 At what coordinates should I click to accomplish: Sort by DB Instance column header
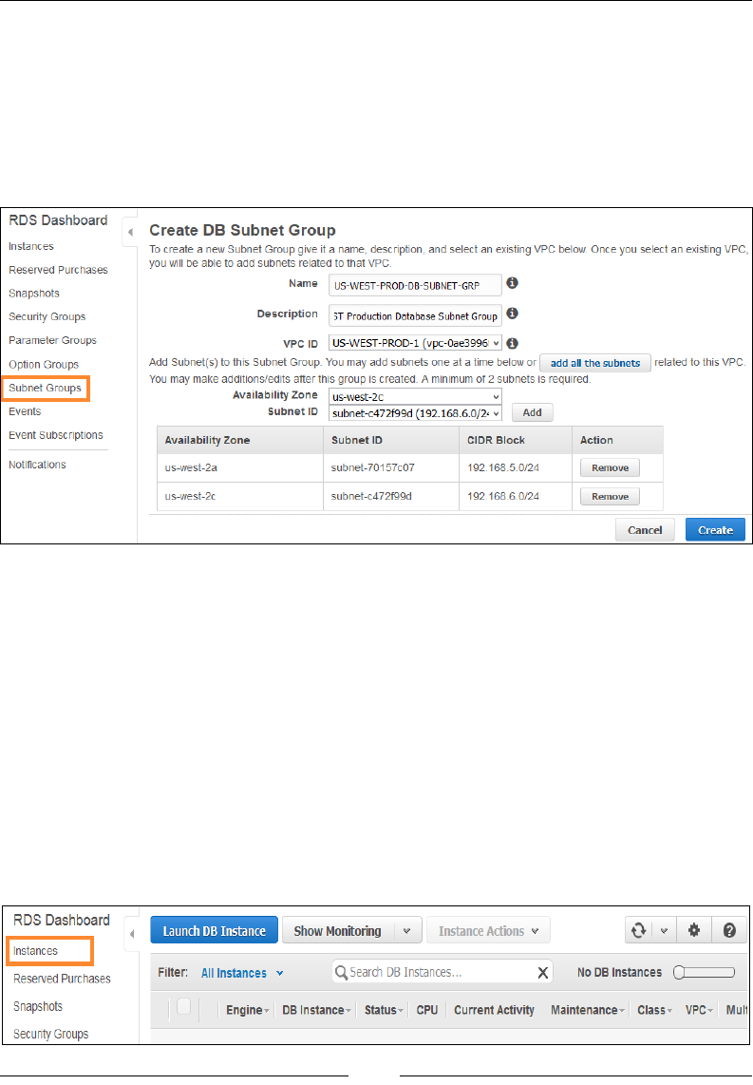point(316,1010)
